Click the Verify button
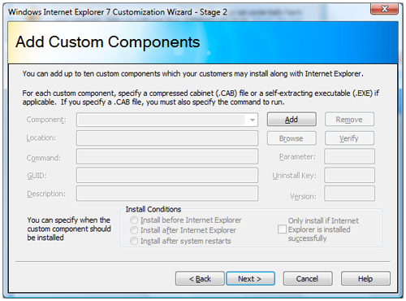The height and width of the screenshot is (301, 406). (349, 138)
